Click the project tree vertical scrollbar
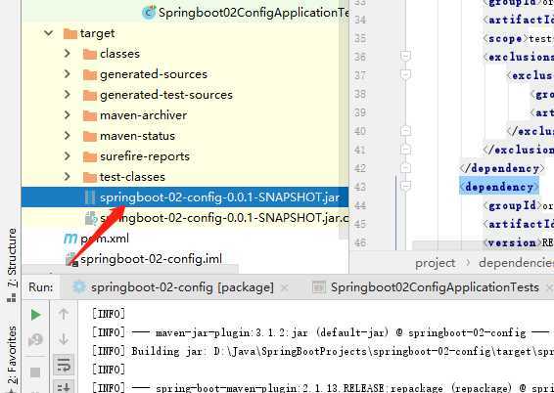The image size is (554, 393). tap(344, 120)
